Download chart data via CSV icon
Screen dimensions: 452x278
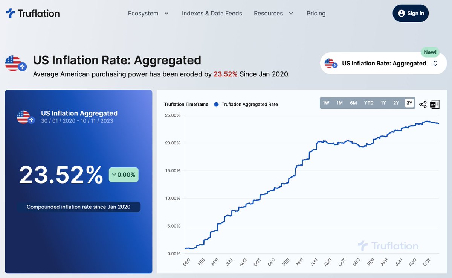(x=435, y=104)
